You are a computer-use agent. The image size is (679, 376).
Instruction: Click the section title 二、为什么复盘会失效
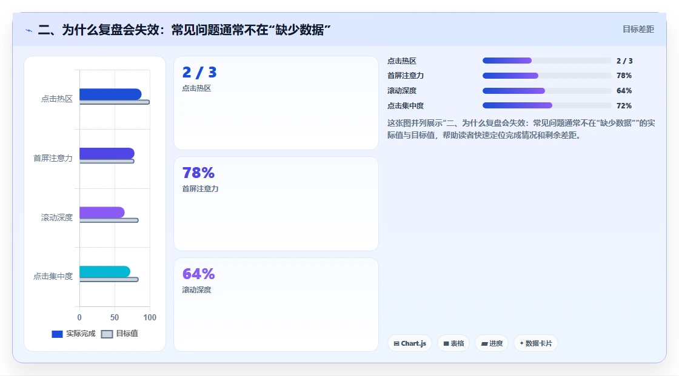tap(184, 30)
